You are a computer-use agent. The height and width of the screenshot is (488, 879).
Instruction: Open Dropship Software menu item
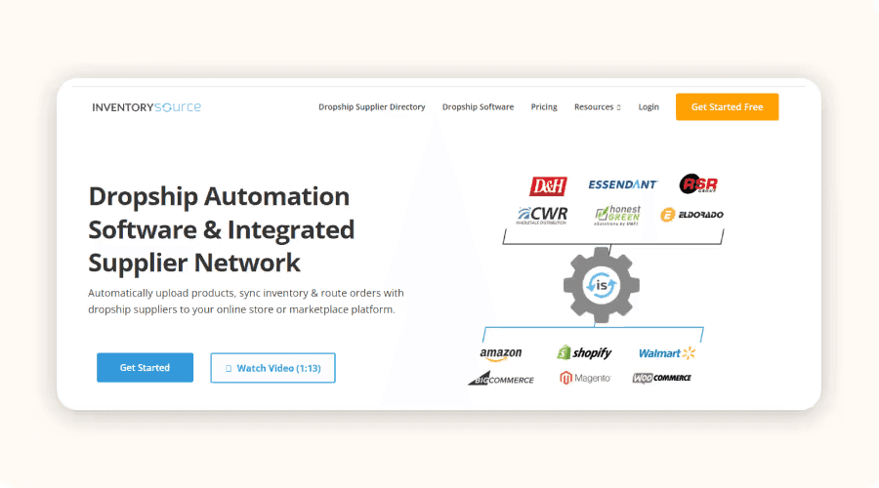pos(478,107)
